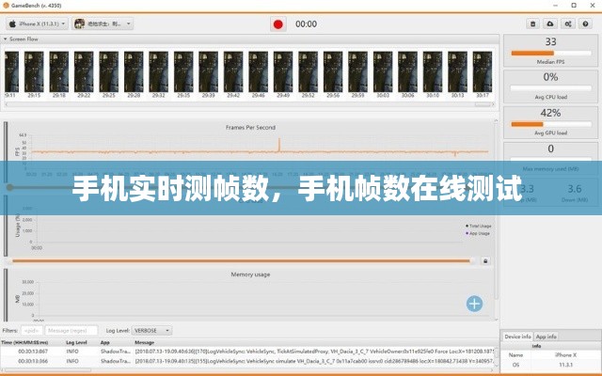This screenshot has width=602, height=376.
Task: Switch to the App info tab
Action: [547, 336]
